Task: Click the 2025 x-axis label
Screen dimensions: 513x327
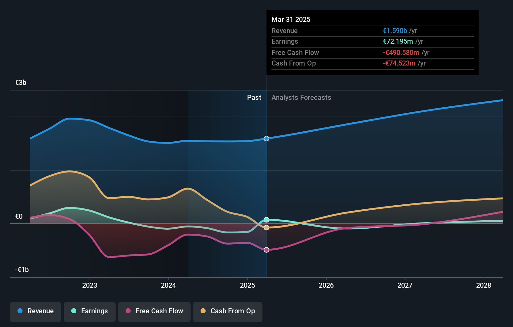Action: click(247, 285)
